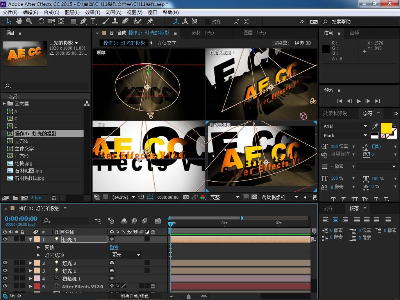Select the Unified Camera tool
Image resolution: width=400 pixels, height=300 pixels.
point(51,21)
